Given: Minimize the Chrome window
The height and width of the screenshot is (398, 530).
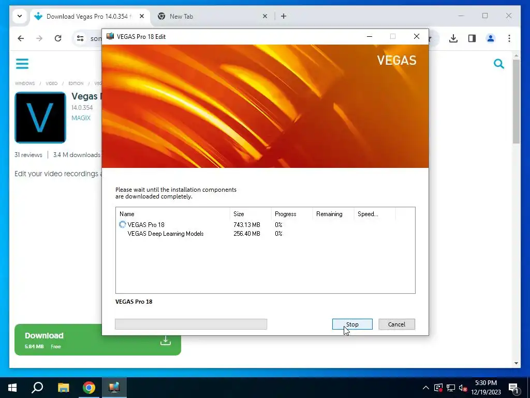Looking at the screenshot, I should click(x=461, y=16).
